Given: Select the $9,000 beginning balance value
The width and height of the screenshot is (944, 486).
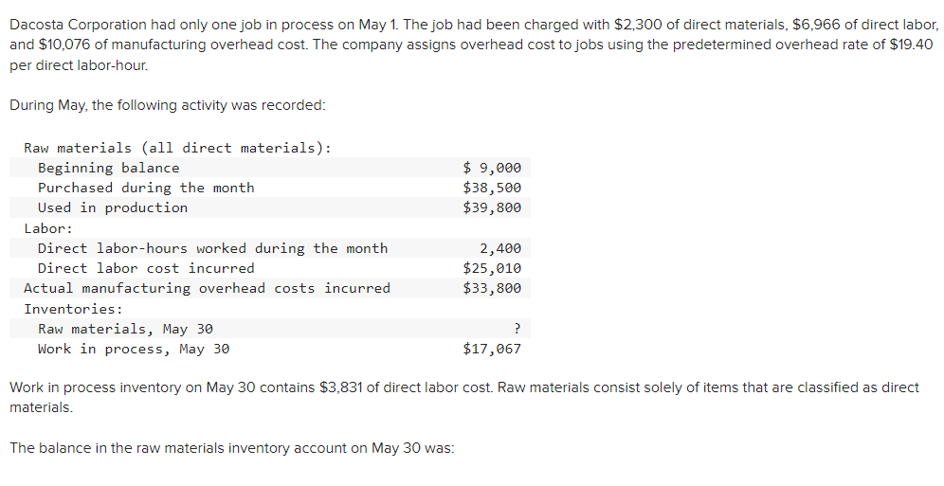Looking at the screenshot, I should pos(492,168).
